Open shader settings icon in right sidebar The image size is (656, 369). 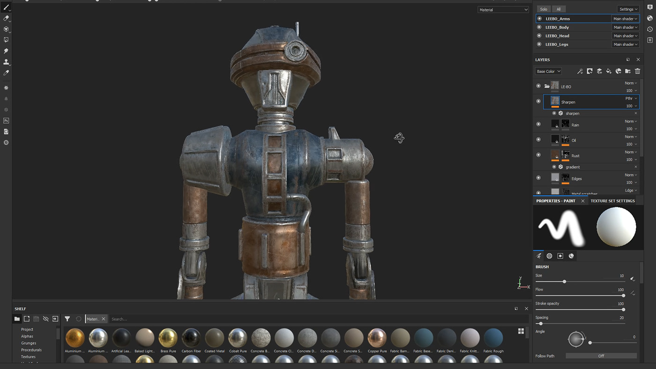tap(650, 18)
